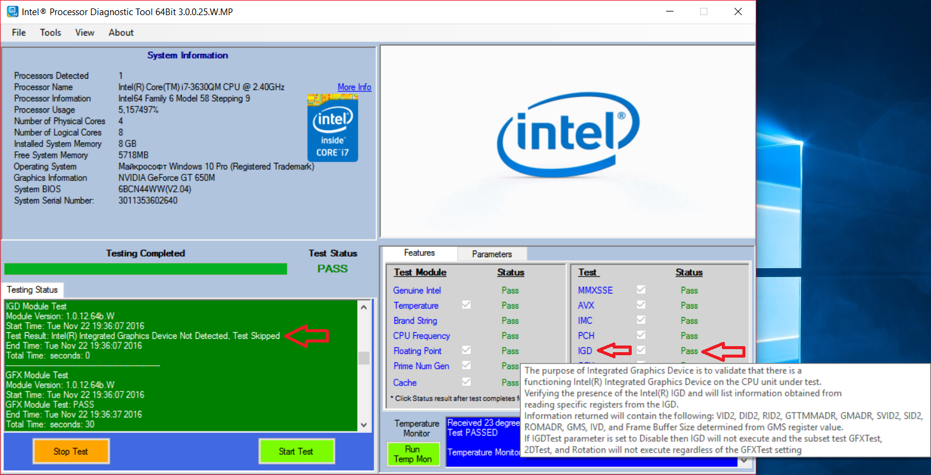Toggle the Floating Point test checkbox

tap(467, 350)
